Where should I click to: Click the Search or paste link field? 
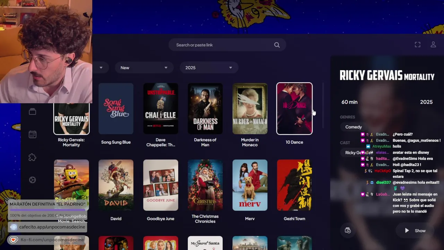(227, 45)
